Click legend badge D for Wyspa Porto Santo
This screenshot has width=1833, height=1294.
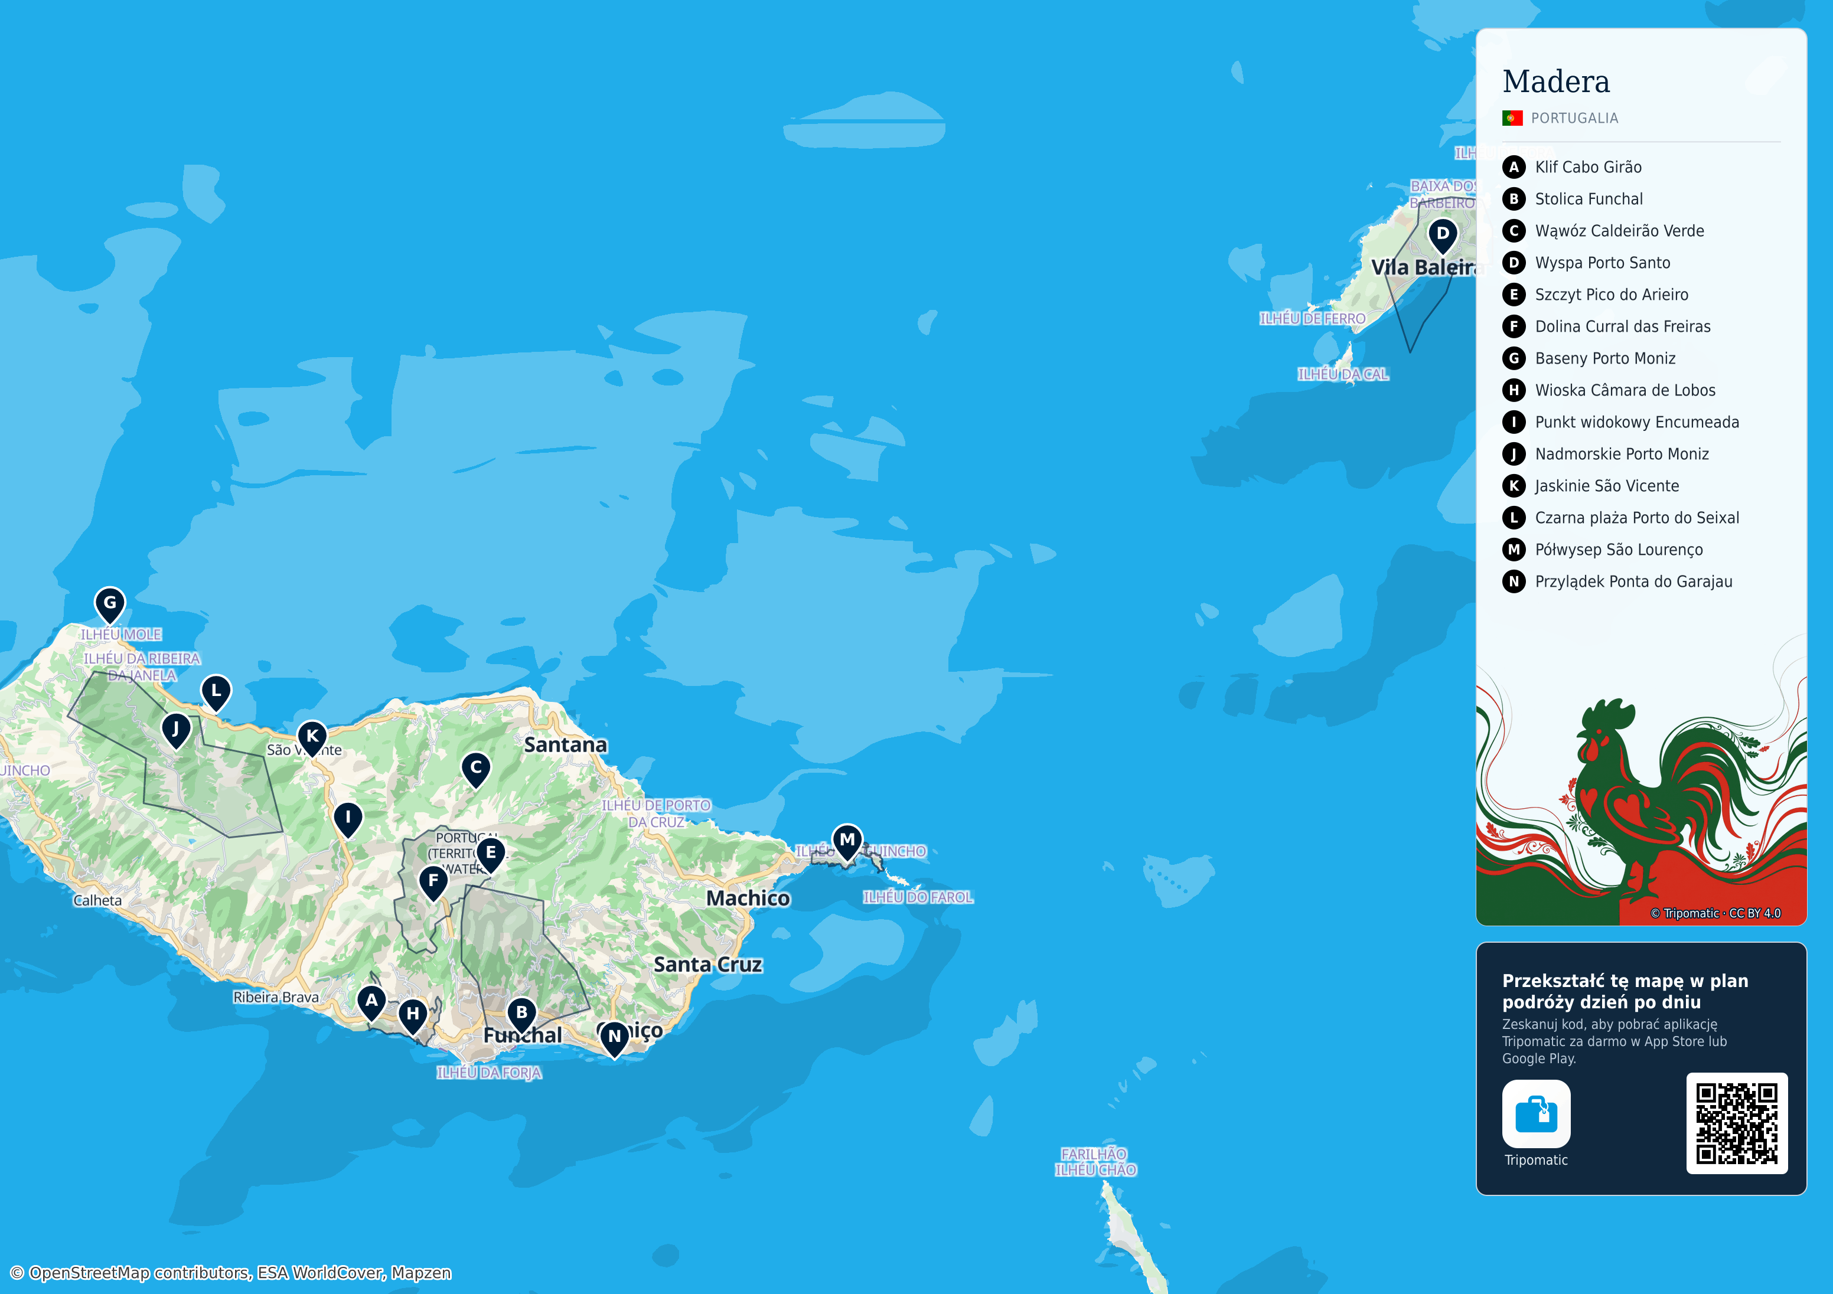(x=1514, y=263)
